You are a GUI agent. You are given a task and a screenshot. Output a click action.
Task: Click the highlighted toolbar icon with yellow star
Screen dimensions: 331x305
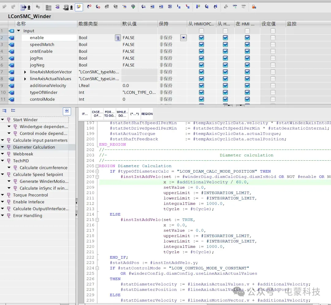[x=79, y=7]
